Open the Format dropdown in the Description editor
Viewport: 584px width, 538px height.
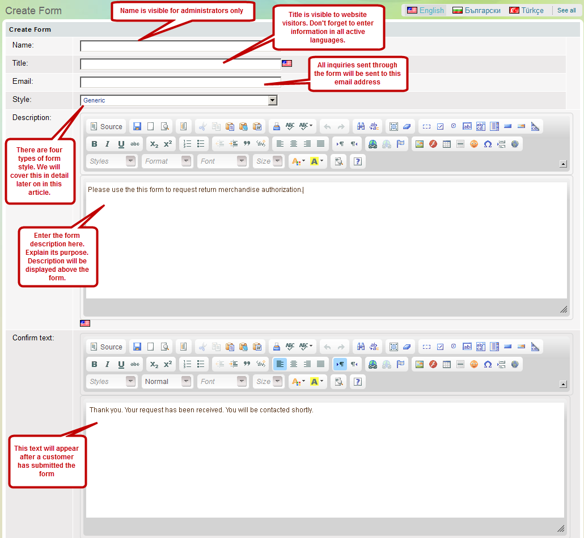pyautogui.click(x=167, y=161)
